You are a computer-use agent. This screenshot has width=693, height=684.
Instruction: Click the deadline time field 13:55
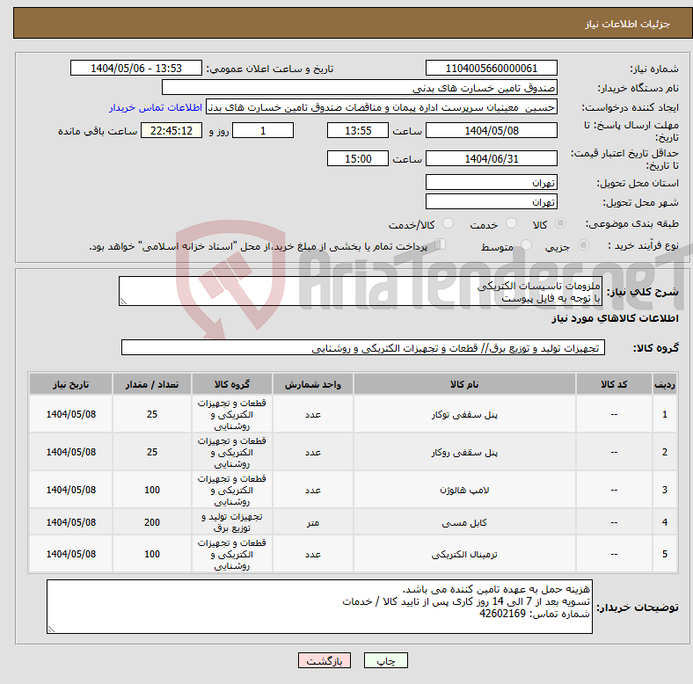click(x=358, y=131)
